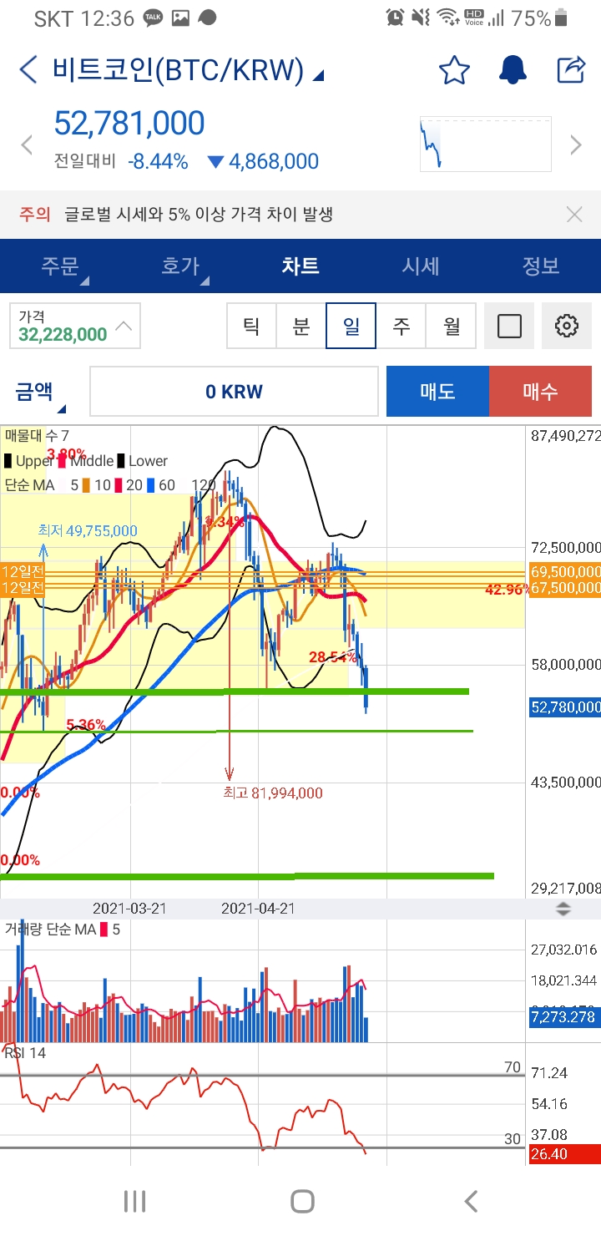
Task: Tap the Android back navigation button
Action: [470, 1201]
